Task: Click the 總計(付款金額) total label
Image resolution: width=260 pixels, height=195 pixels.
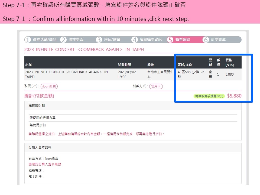Action: pos(39,96)
